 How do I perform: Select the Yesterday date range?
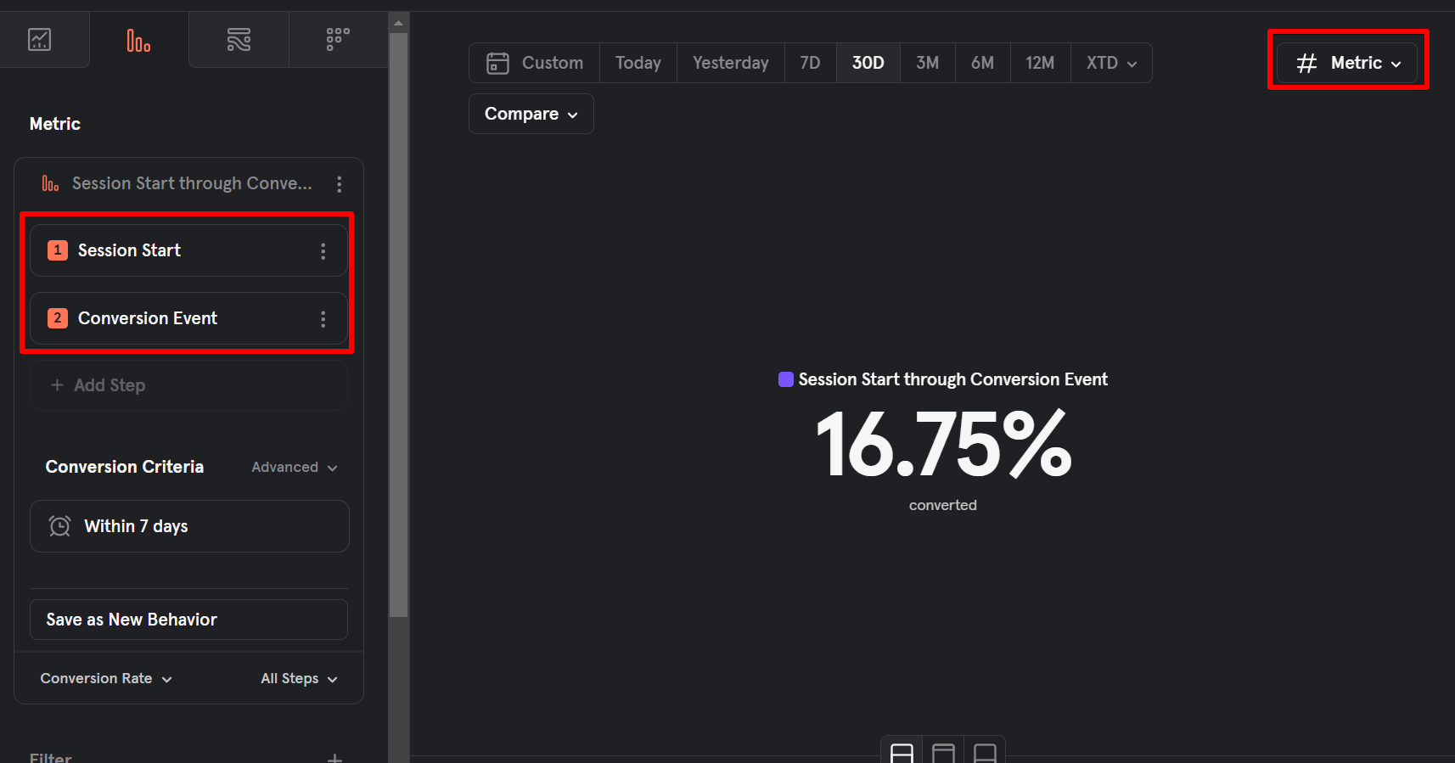point(731,63)
